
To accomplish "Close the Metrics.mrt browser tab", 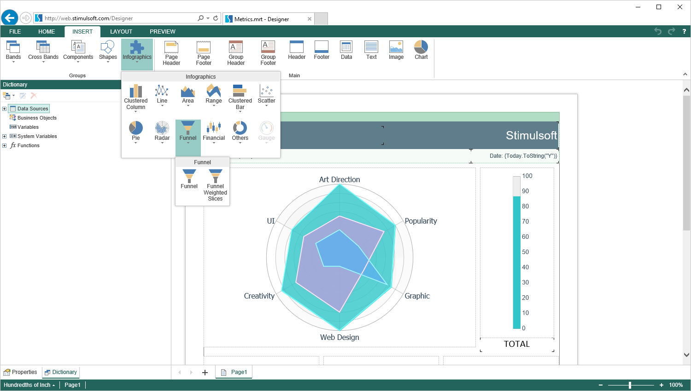I will [310, 19].
